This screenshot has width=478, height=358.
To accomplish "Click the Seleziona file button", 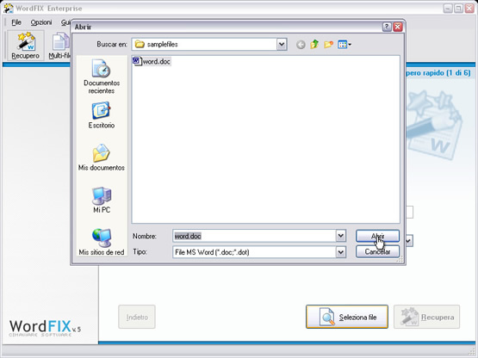I will (x=347, y=317).
